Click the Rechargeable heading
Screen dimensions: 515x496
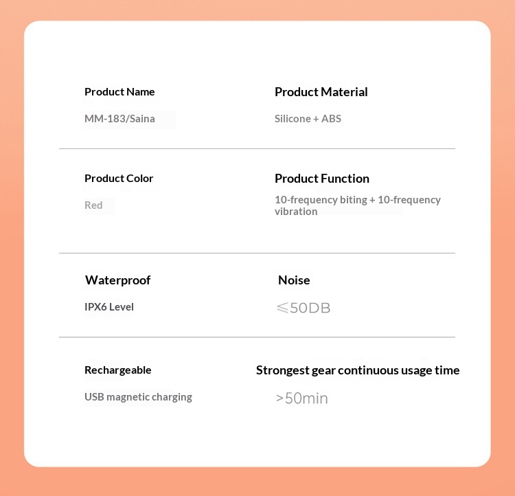(117, 370)
